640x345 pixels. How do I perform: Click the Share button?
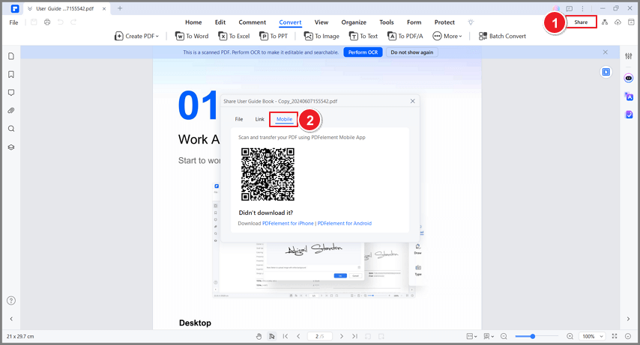(582, 22)
